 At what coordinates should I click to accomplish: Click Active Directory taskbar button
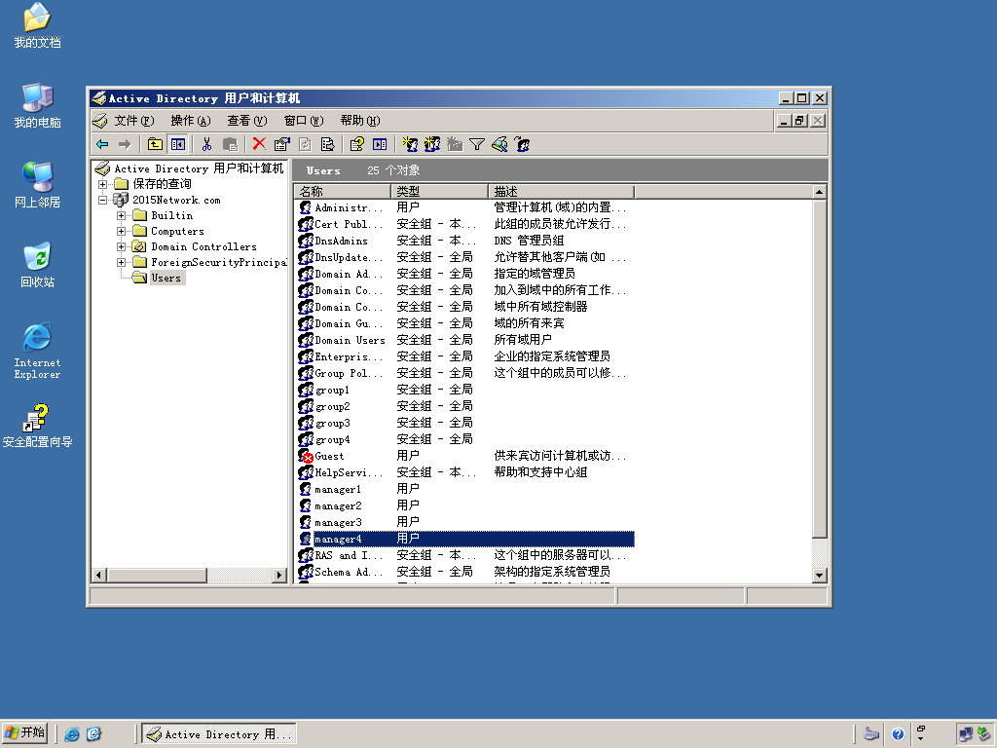pyautogui.click(x=219, y=734)
